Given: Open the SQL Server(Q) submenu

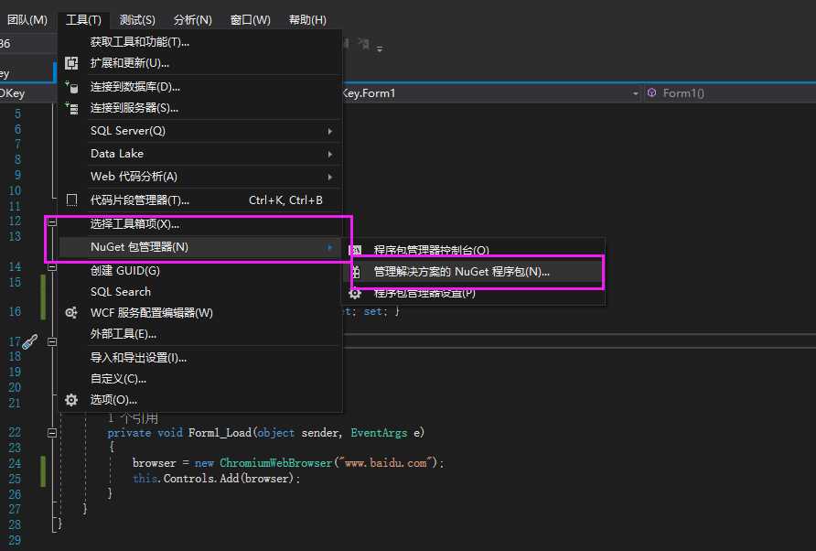Looking at the screenshot, I should click(199, 131).
